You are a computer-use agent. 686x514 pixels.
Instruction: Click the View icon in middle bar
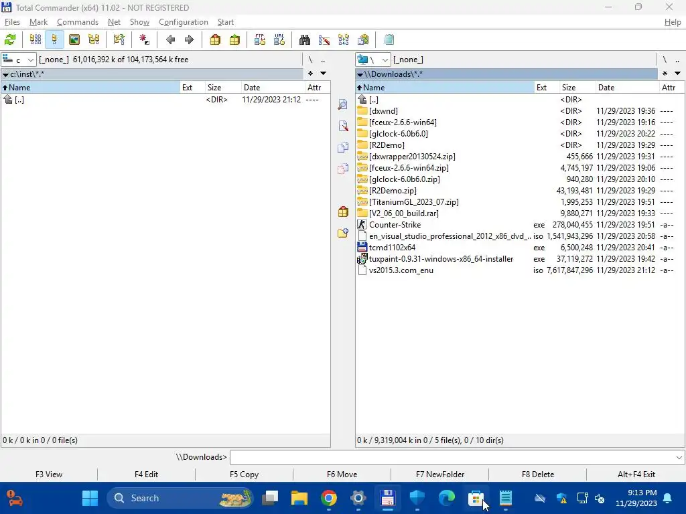(x=343, y=104)
